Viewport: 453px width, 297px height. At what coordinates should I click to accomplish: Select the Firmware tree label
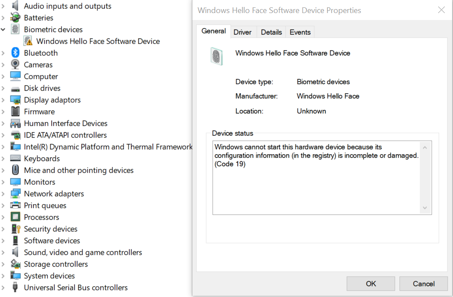[39, 112]
